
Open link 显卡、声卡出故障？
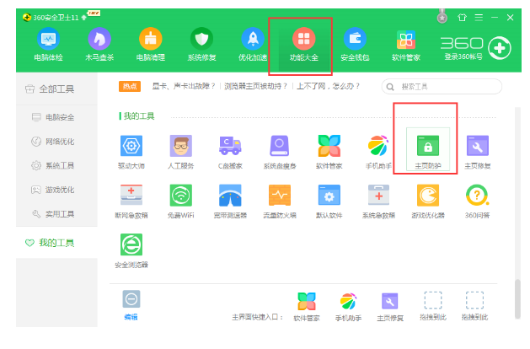[184, 86]
